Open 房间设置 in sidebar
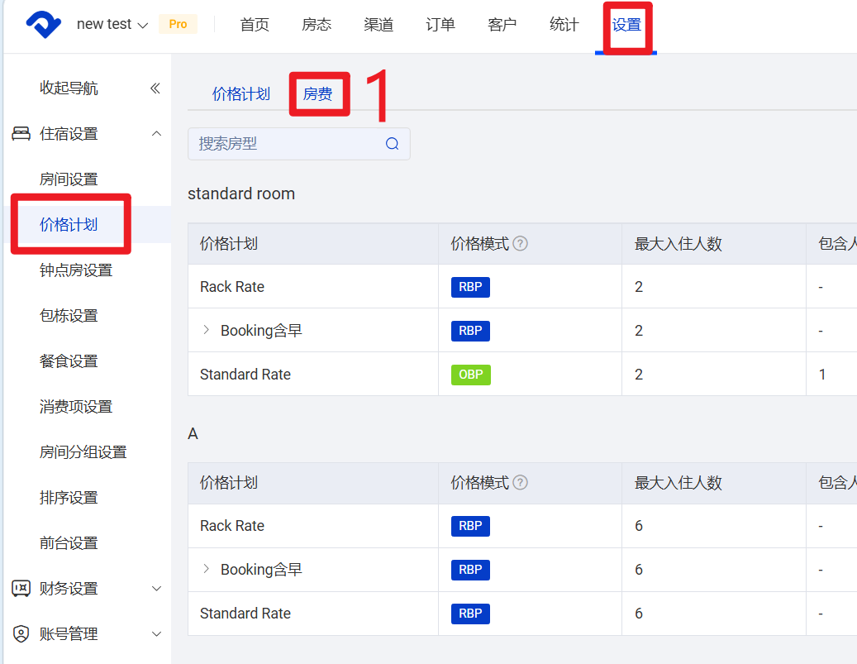 coord(69,179)
